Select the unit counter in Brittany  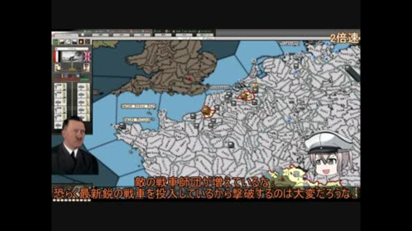click(123, 126)
